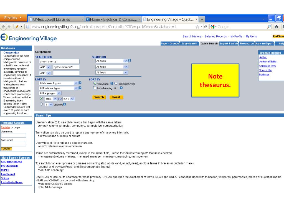
Task: Check the Autostemming off checkbox
Action: pyautogui.click(x=95, y=88)
